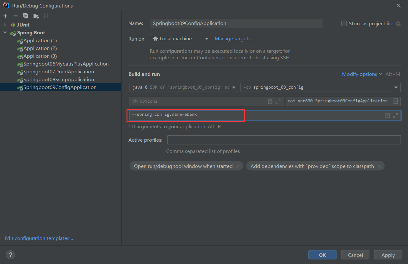
Task: Confirm with the OK button
Action: click(x=322, y=255)
